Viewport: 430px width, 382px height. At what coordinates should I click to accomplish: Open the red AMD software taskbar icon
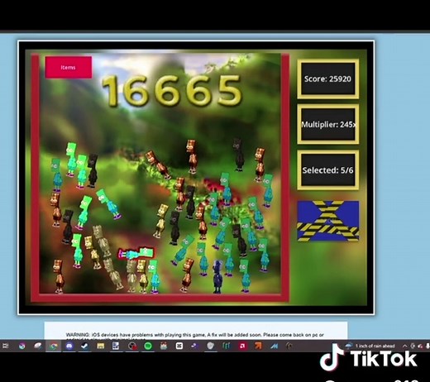coord(242,346)
